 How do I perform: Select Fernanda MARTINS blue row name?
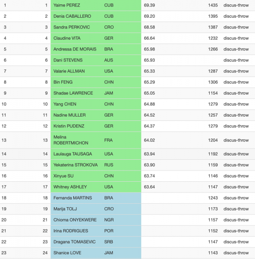72,198
